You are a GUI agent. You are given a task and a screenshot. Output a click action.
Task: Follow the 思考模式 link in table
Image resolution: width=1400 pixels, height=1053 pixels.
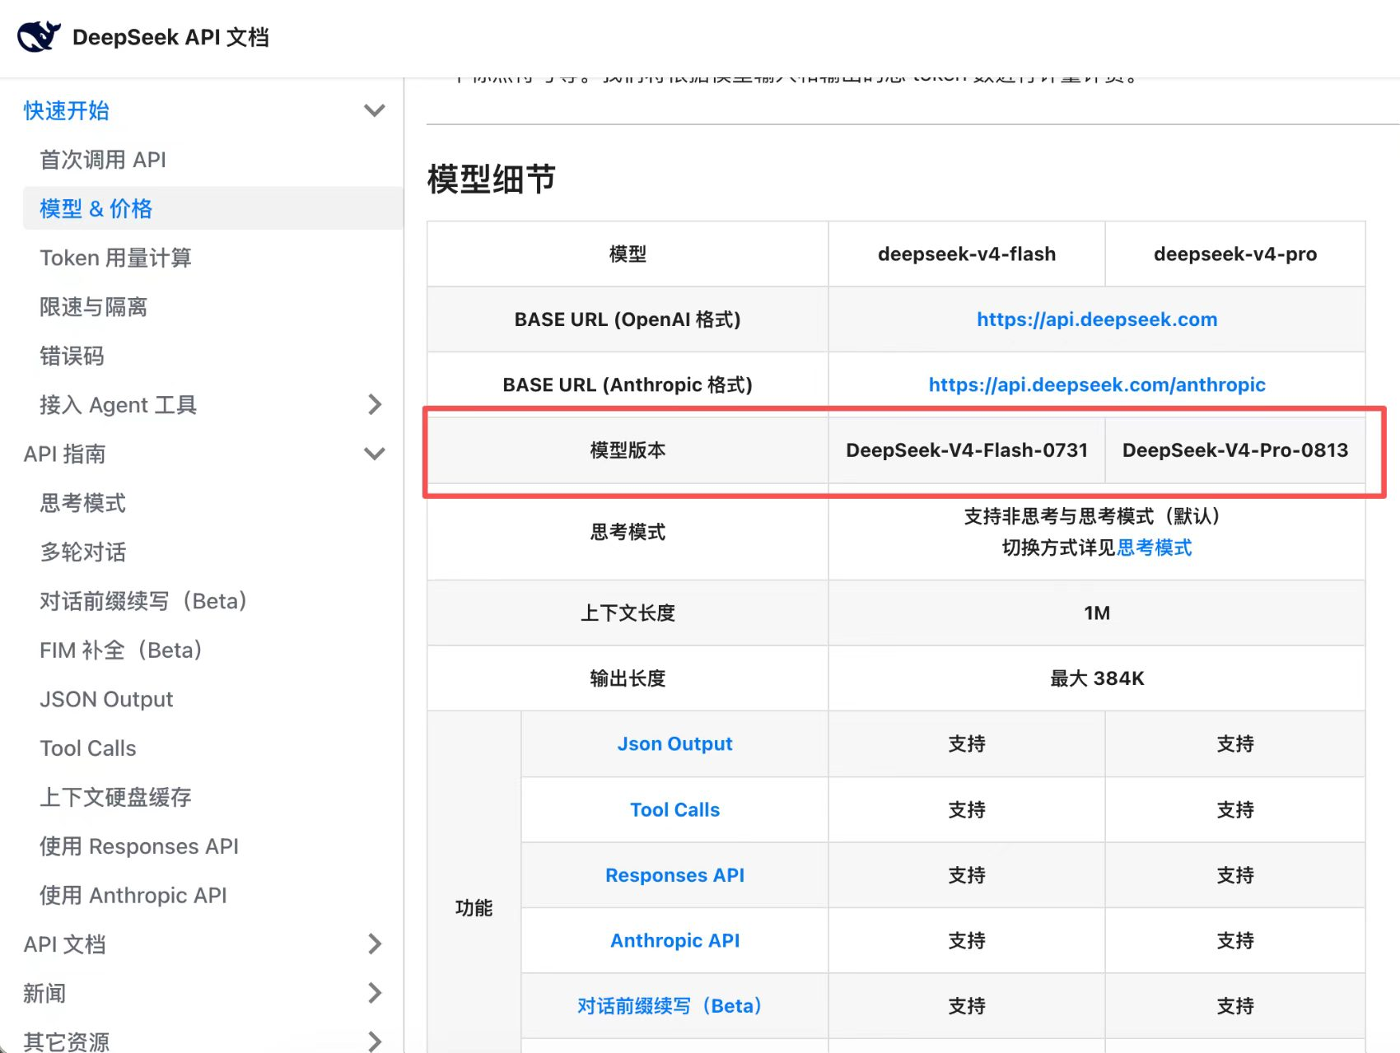click(x=1155, y=547)
